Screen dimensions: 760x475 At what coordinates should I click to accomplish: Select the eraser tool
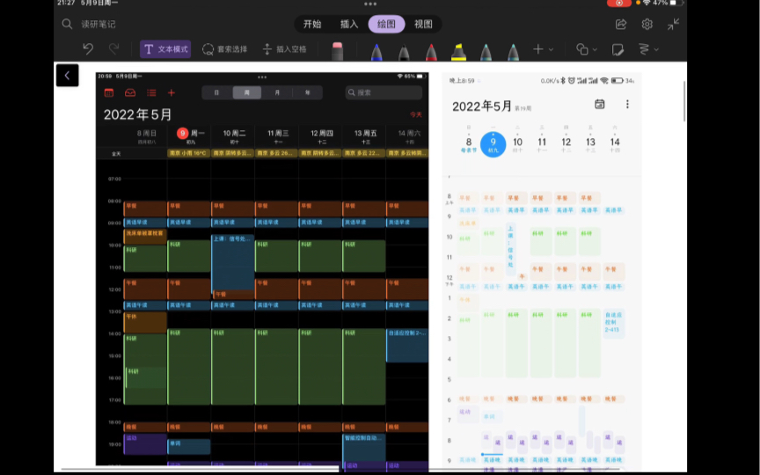tap(338, 51)
